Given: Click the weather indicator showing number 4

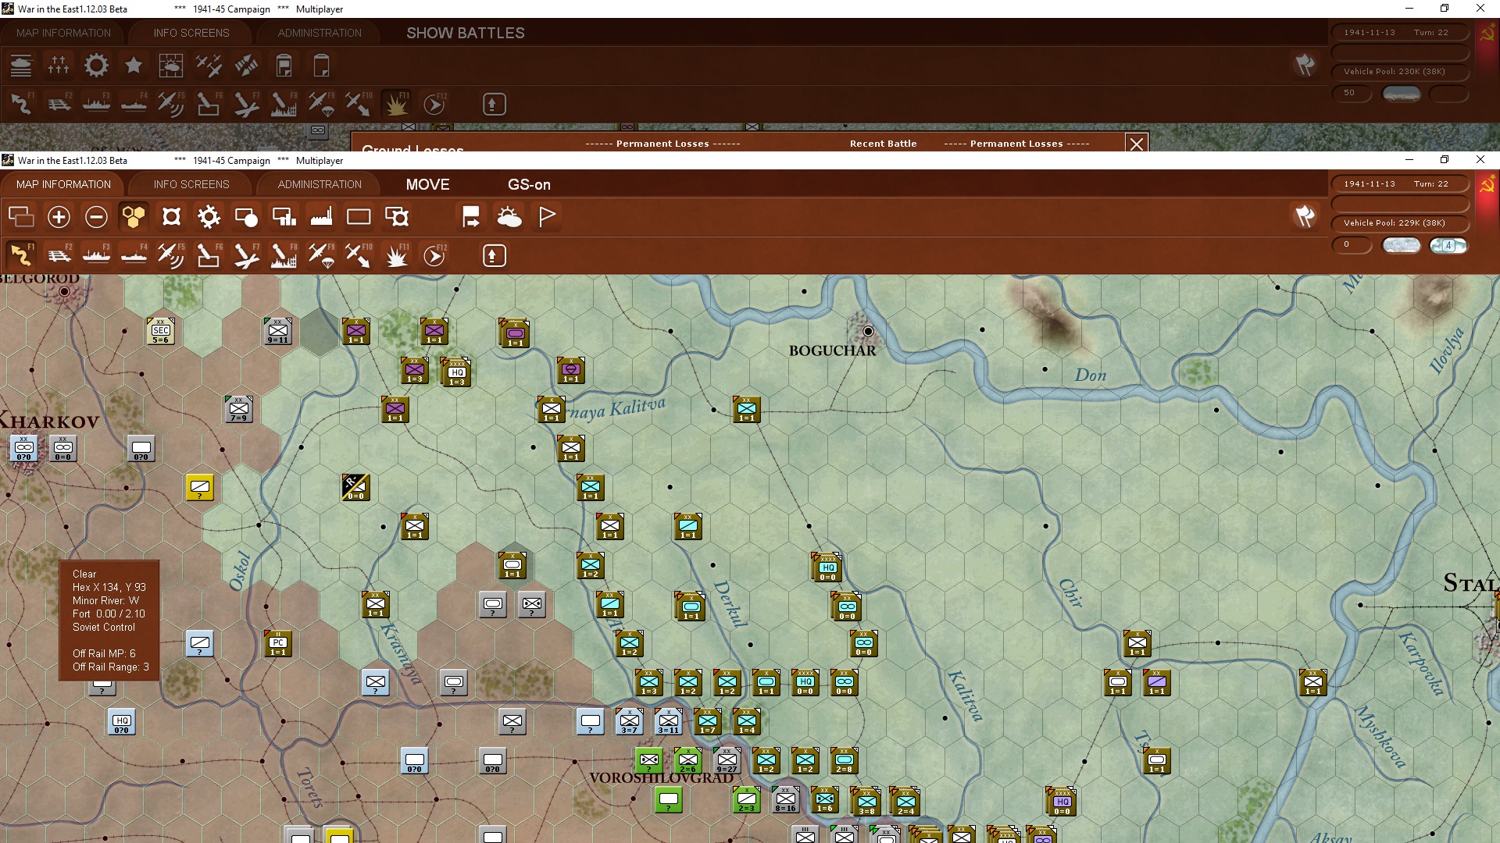Looking at the screenshot, I should click(1448, 245).
